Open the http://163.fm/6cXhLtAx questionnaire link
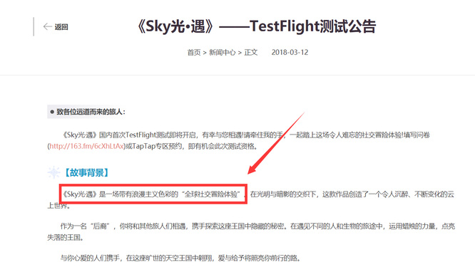The width and height of the screenshot is (475, 272). tap(86, 146)
